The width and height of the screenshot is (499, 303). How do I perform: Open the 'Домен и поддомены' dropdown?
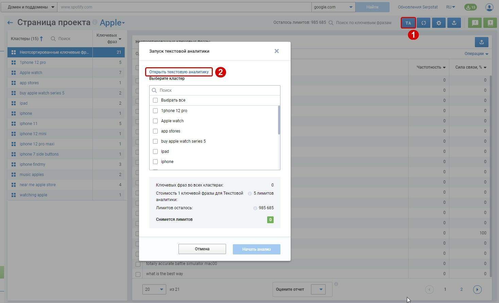click(x=29, y=7)
